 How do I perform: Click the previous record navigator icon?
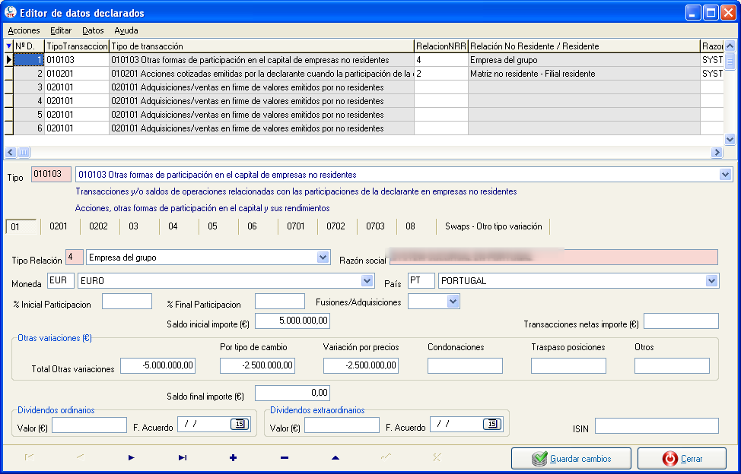point(81,457)
